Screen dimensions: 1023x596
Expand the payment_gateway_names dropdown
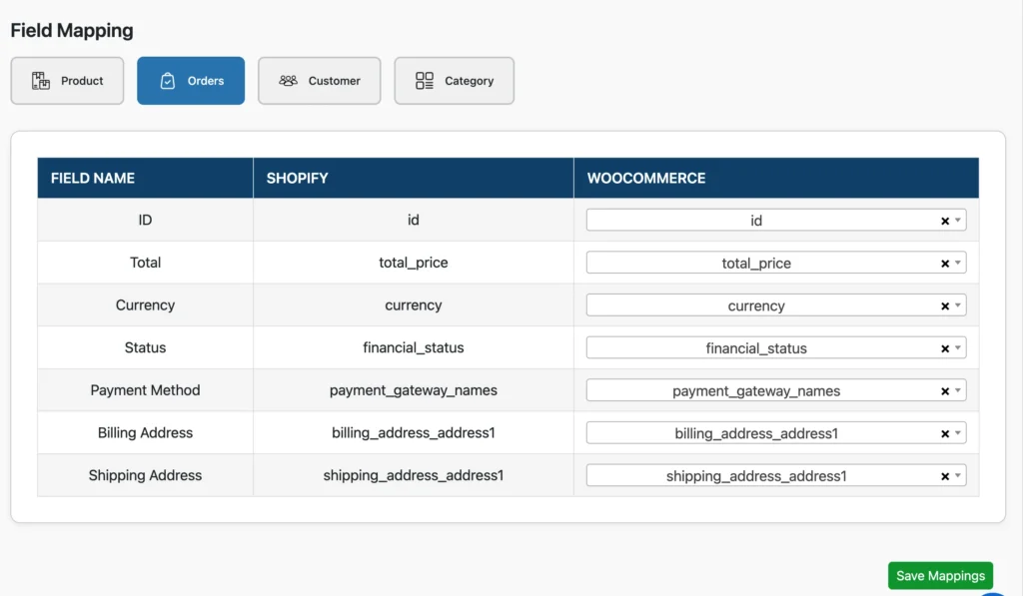[959, 389]
